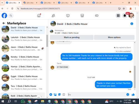Switch to the second browser tab
This screenshot has width=139, height=104.
pyautogui.click(x=30, y=3)
